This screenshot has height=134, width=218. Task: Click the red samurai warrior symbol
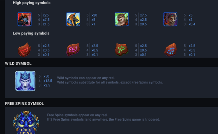[x=24, y=19]
